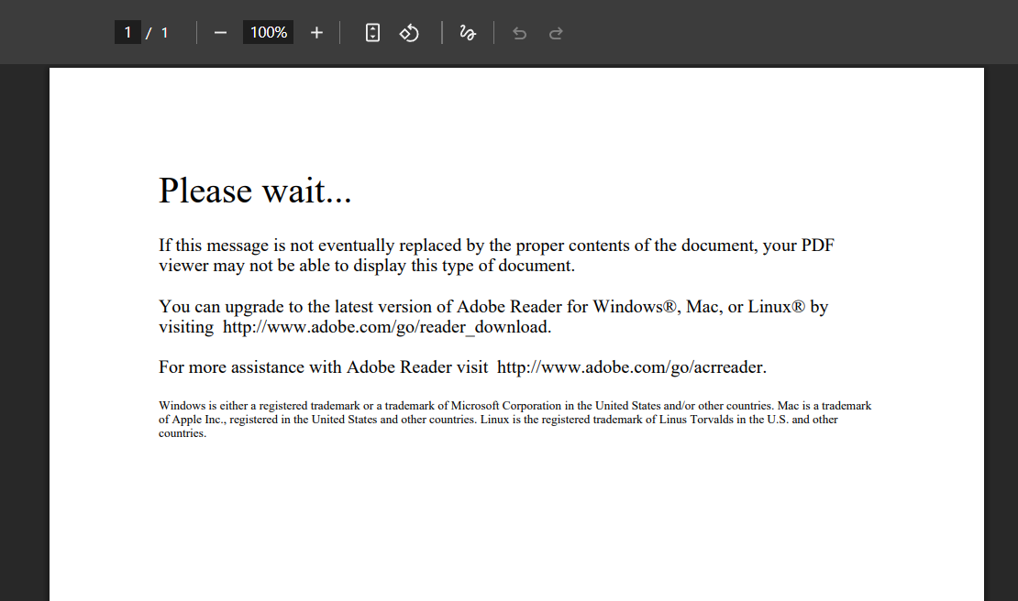Click the redo arrow icon

tap(556, 32)
